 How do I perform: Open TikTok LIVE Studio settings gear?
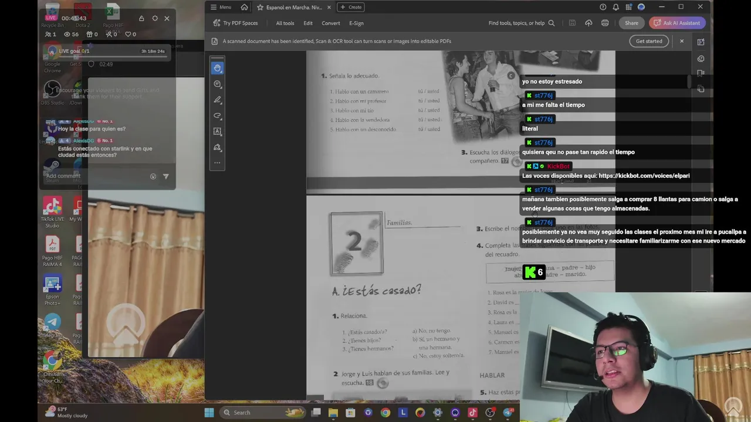click(155, 18)
